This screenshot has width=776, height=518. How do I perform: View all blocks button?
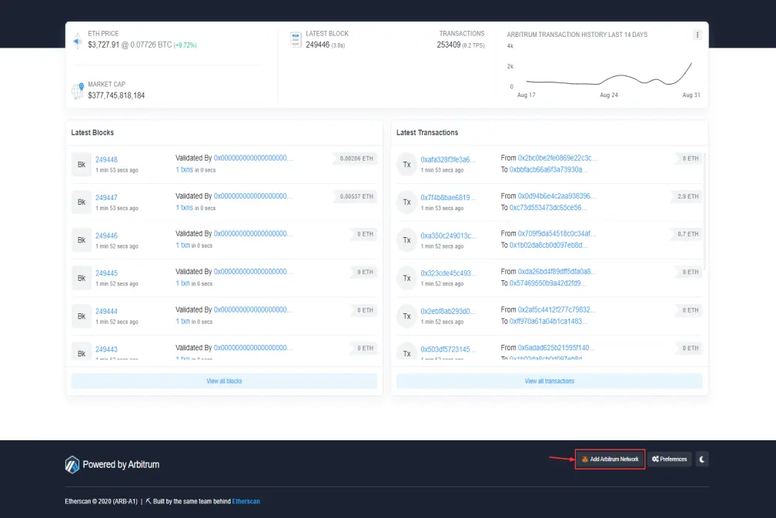(224, 381)
